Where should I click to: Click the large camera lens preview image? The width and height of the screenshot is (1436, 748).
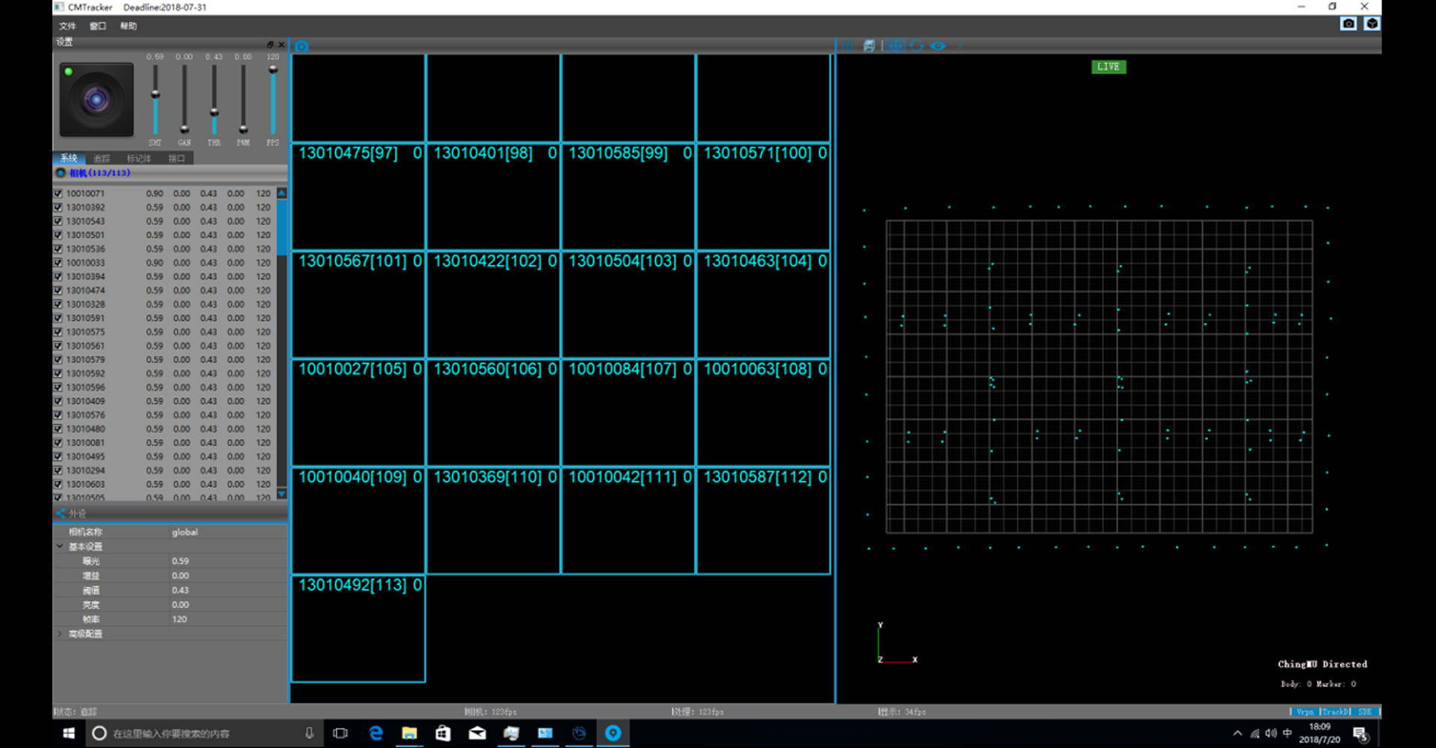96,99
